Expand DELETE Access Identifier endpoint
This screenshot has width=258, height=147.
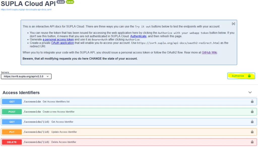[129, 142]
